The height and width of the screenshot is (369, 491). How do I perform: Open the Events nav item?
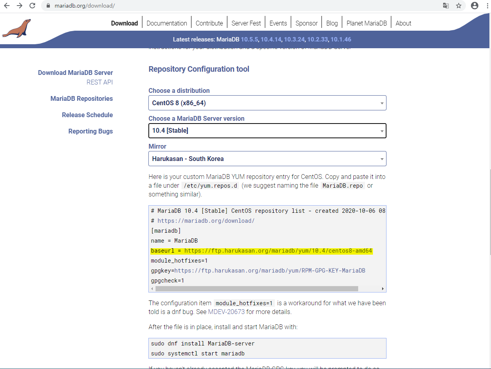(x=278, y=23)
